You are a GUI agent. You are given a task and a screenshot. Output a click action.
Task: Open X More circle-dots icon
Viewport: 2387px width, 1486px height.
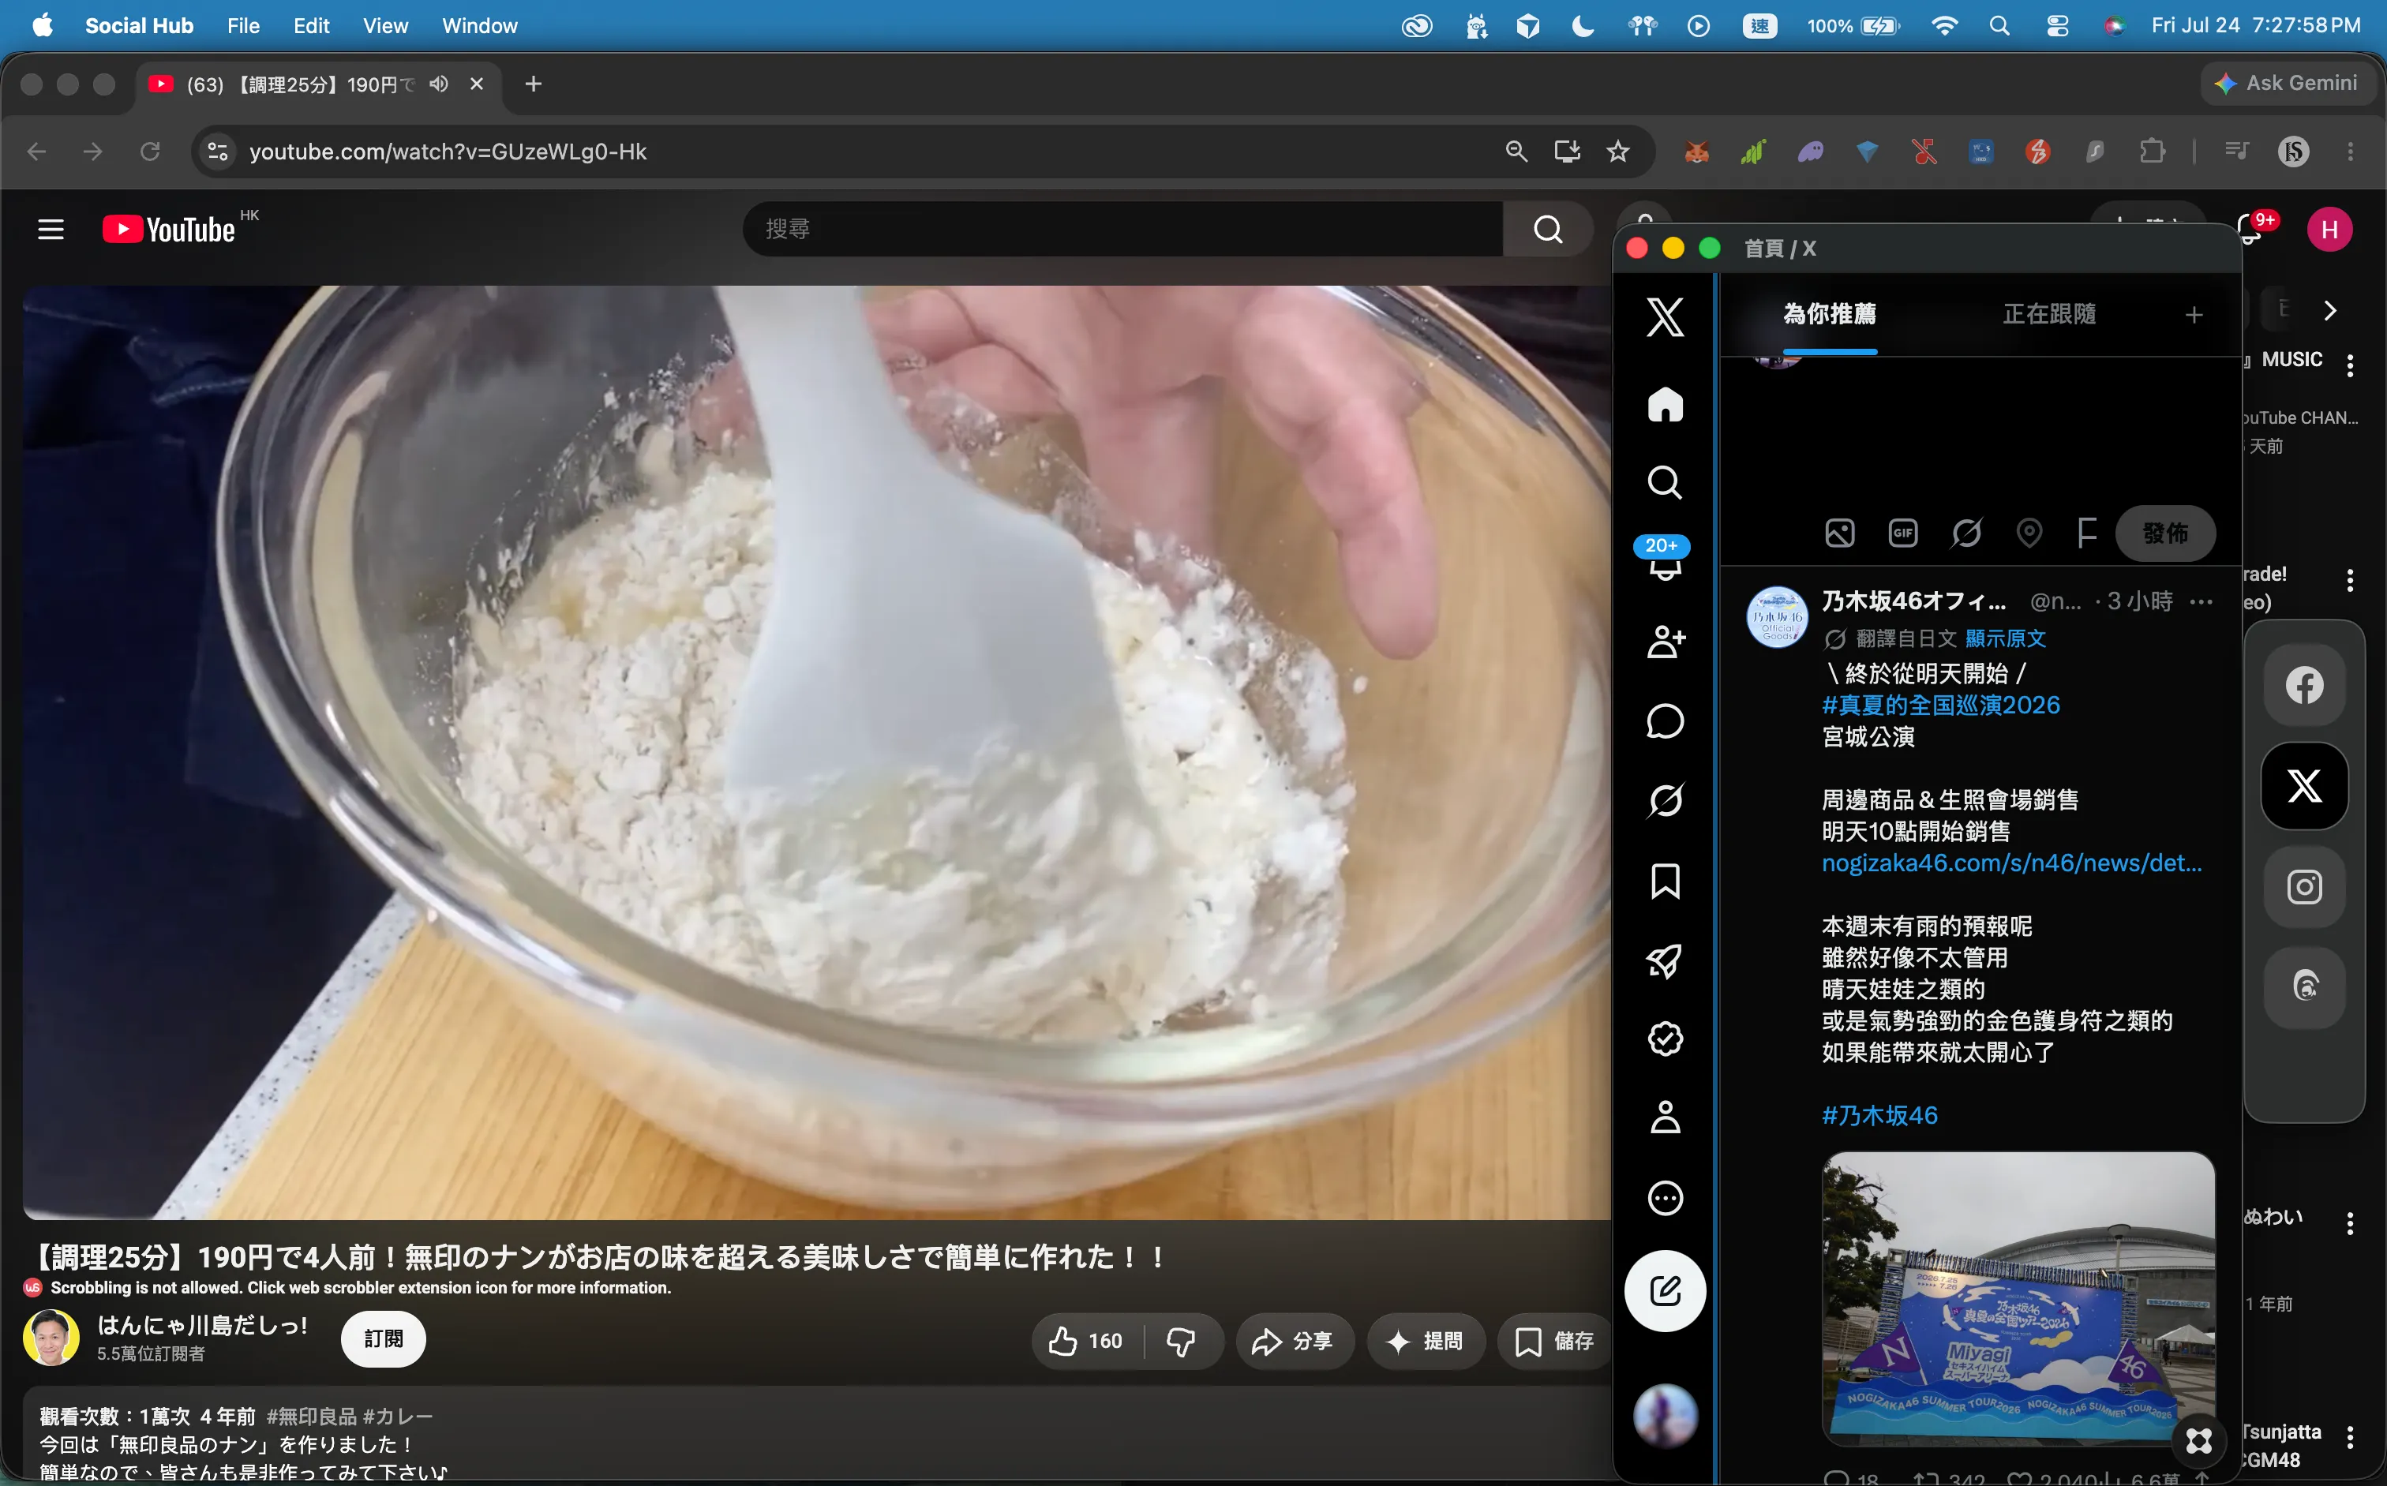1665,1198
